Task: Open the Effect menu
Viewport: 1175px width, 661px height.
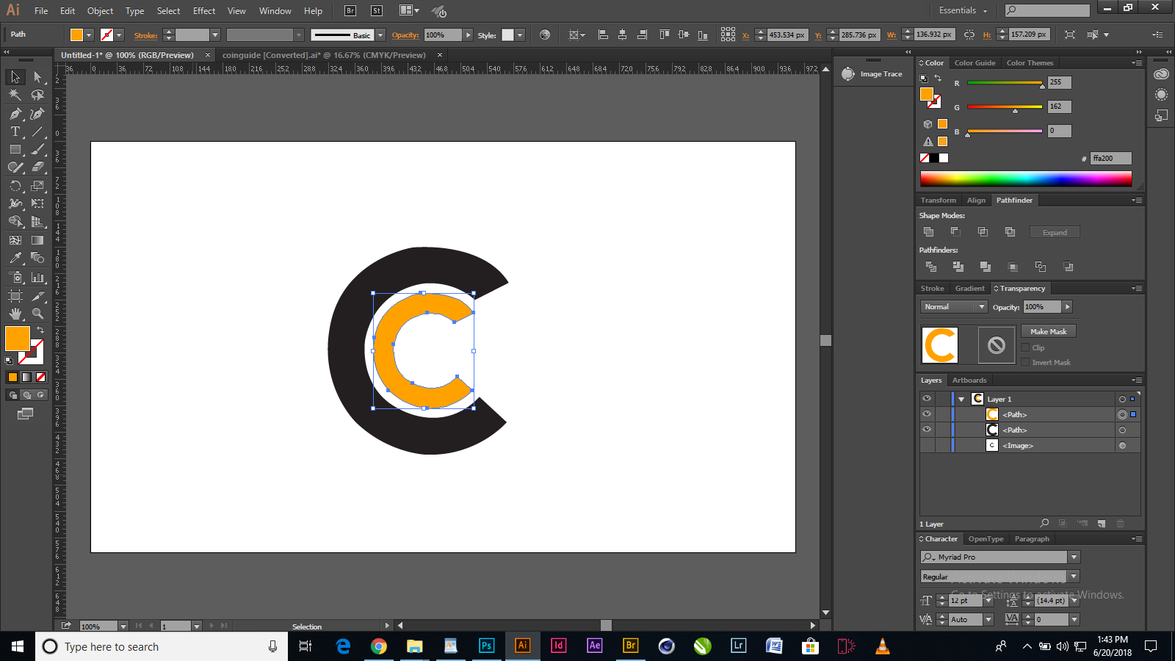Action: pos(204,11)
